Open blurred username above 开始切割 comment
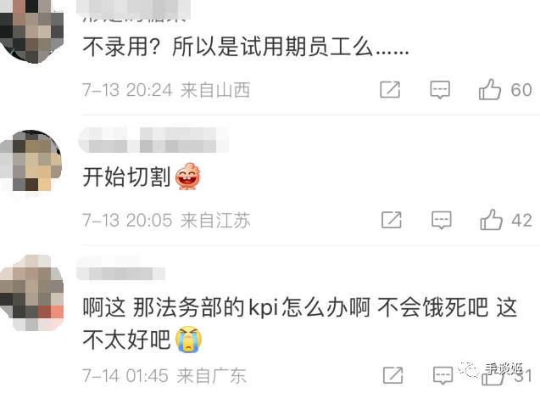The image size is (540, 393). [x=153, y=140]
